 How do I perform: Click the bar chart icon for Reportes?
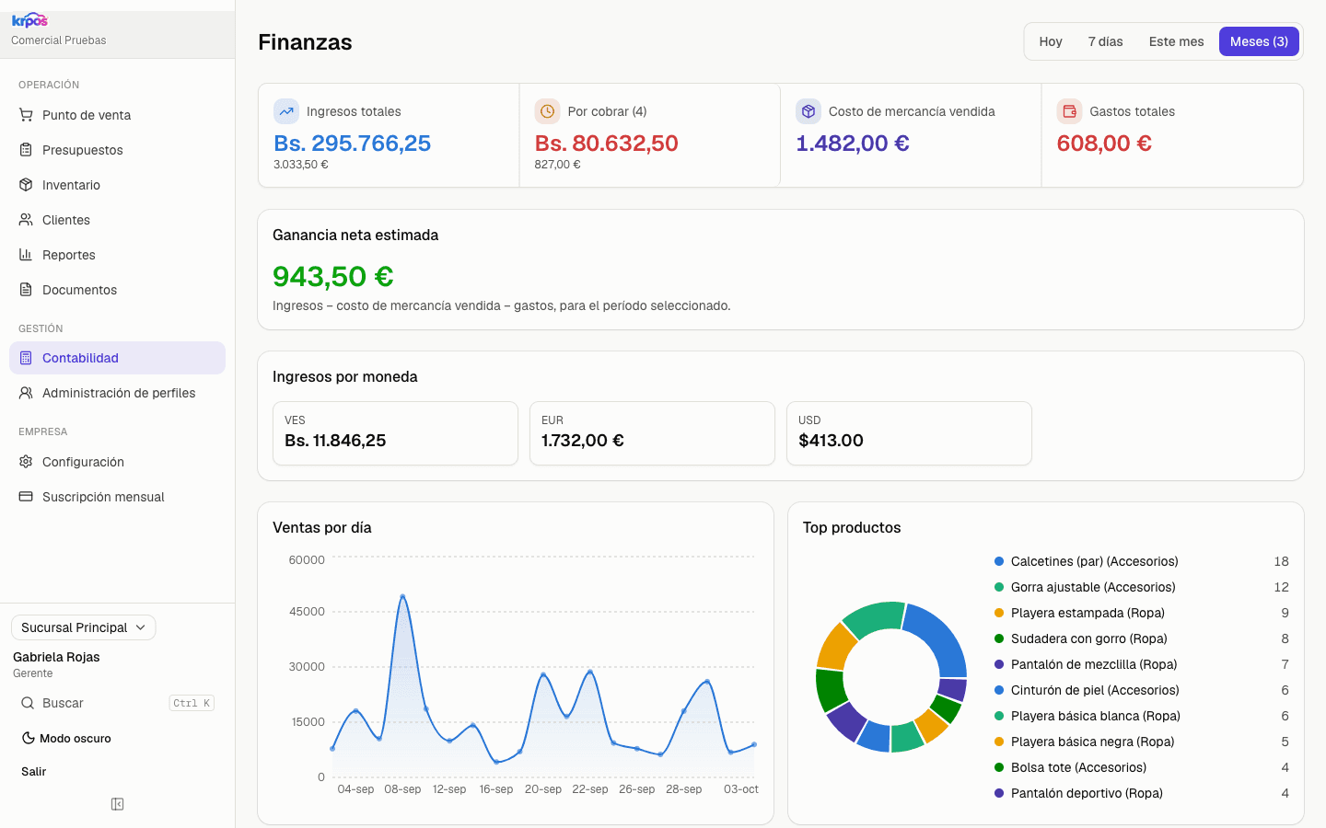click(26, 255)
